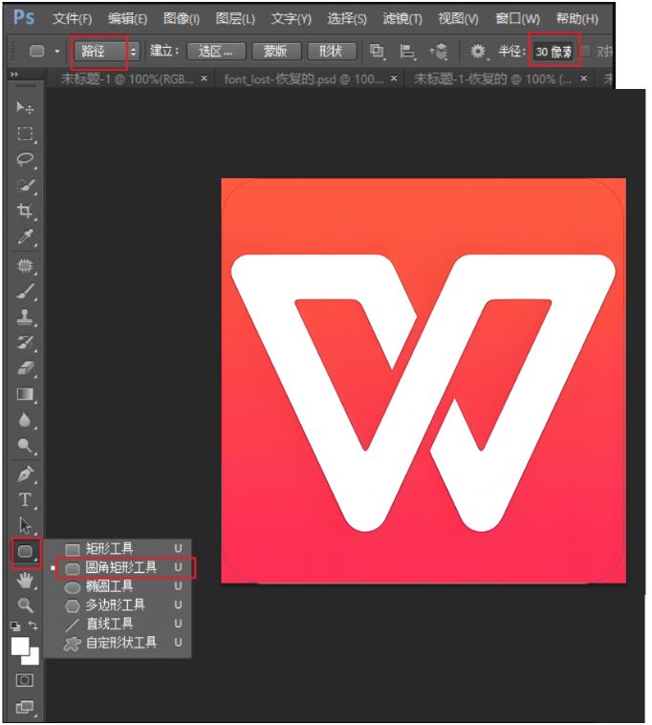Select the Crop tool
This screenshot has width=652, height=725.
point(25,210)
